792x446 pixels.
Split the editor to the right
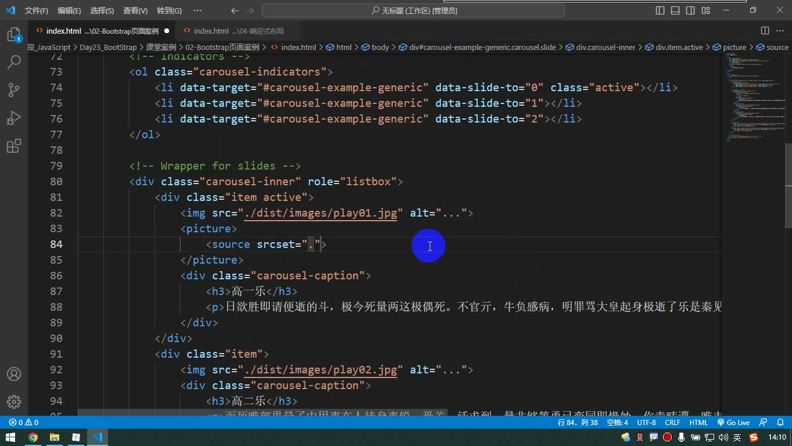765,31
